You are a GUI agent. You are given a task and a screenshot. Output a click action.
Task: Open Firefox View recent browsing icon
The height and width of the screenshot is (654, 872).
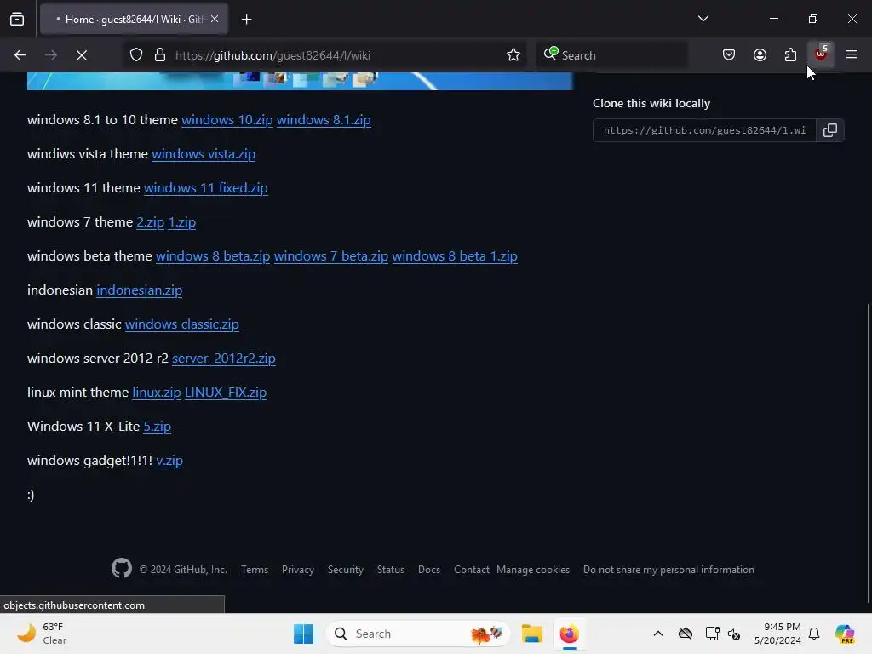pyautogui.click(x=17, y=20)
